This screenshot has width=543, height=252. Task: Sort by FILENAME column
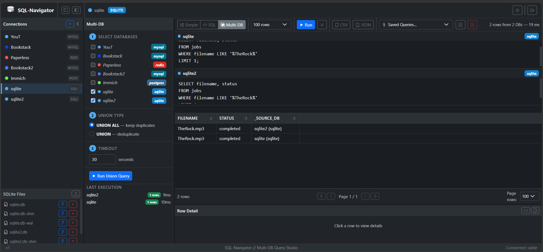[x=195, y=118]
